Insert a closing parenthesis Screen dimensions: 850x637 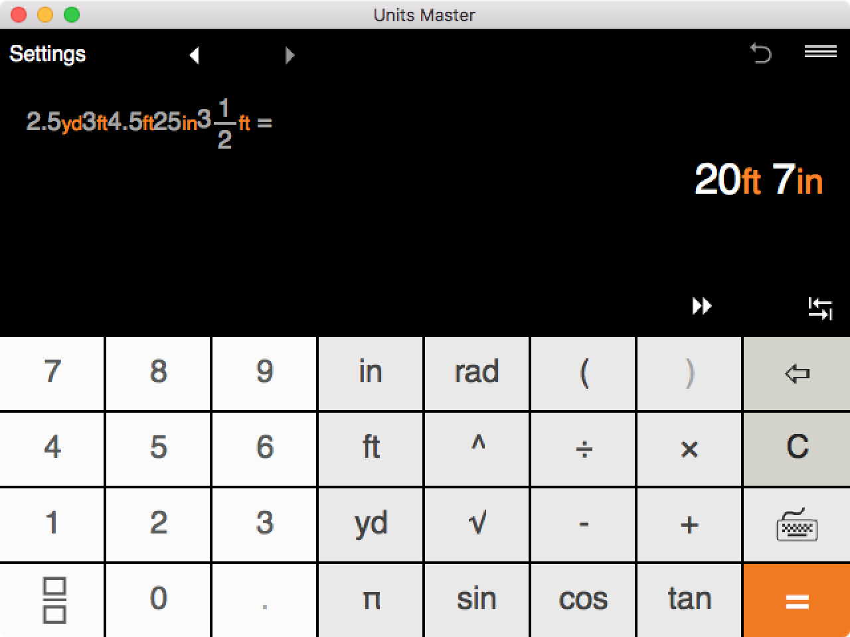point(689,374)
